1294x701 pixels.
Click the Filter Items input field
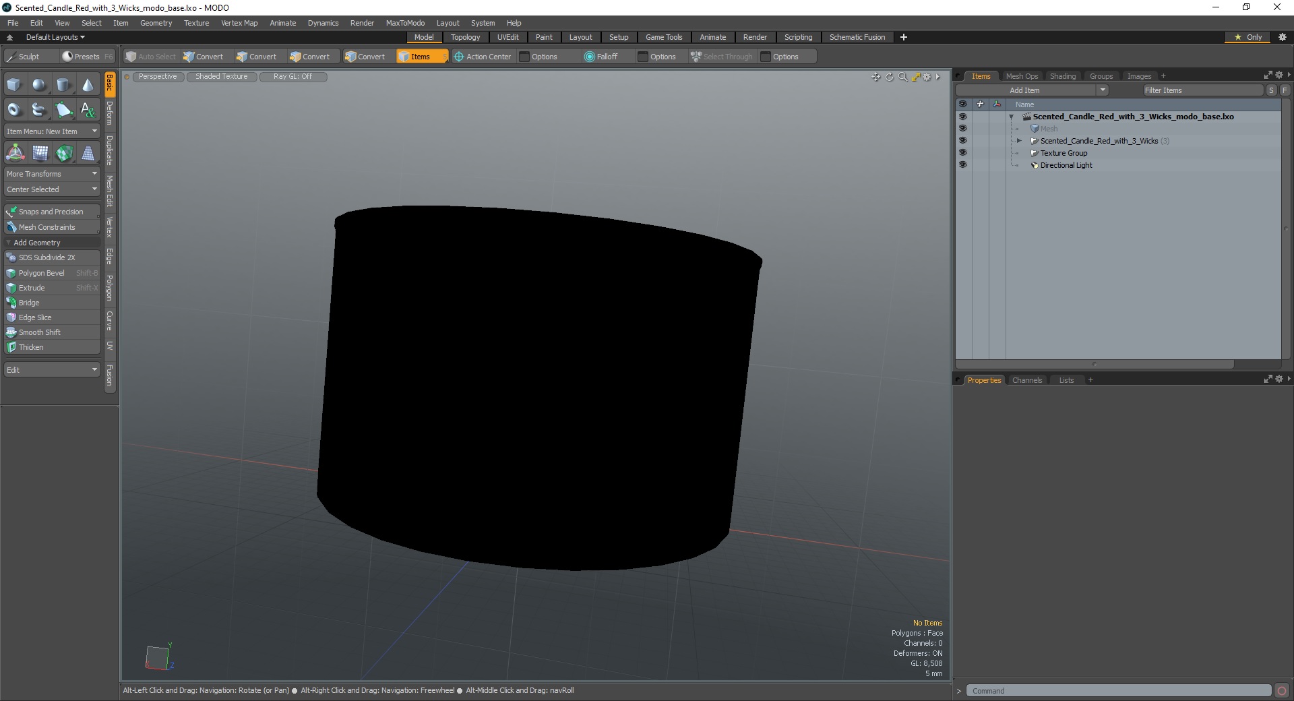tap(1203, 90)
